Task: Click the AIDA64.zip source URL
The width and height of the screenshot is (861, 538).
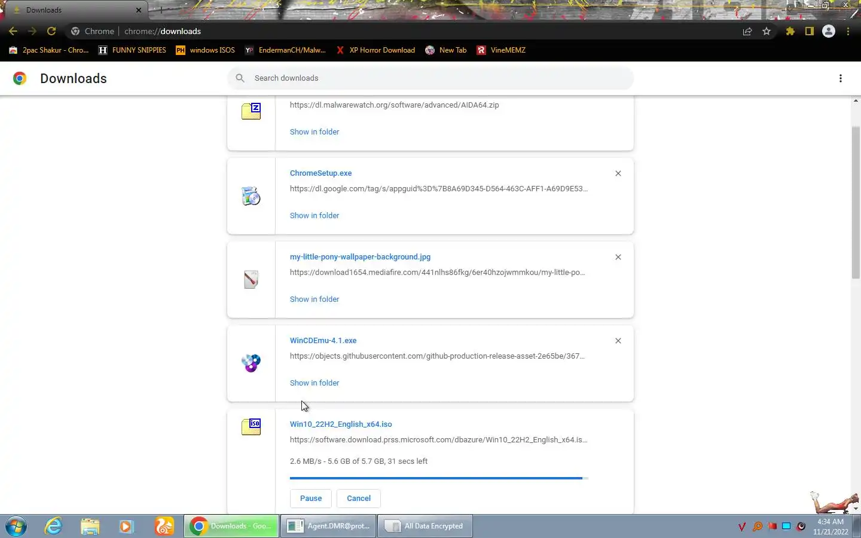Action: [395, 105]
